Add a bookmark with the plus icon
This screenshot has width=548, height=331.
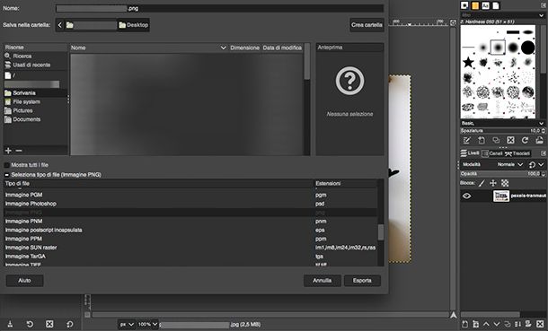pyautogui.click(x=8, y=151)
